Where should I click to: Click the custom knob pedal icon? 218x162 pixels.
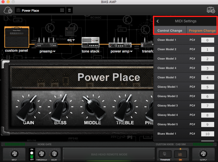(165, 154)
